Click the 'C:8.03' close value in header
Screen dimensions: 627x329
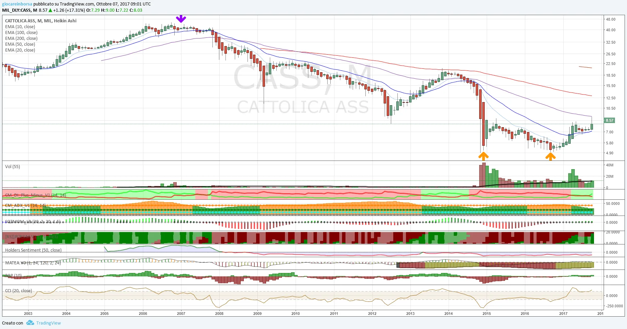[x=136, y=10]
